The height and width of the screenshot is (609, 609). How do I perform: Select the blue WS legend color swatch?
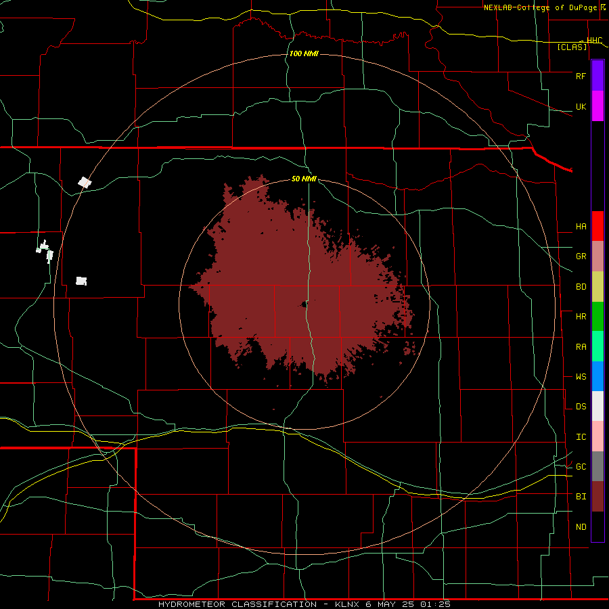597,376
